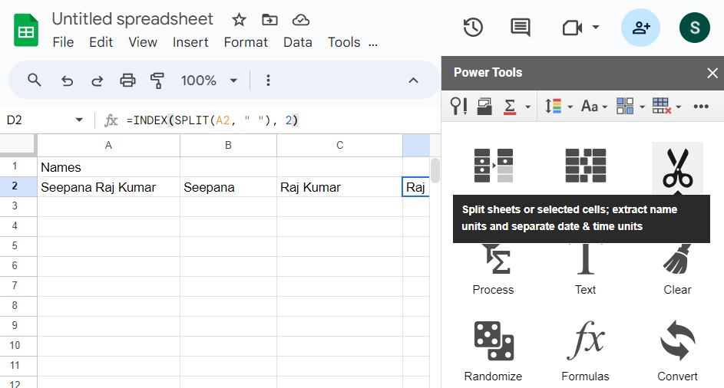Open the Split tool with scissors icon
724x388 pixels.
point(676,168)
